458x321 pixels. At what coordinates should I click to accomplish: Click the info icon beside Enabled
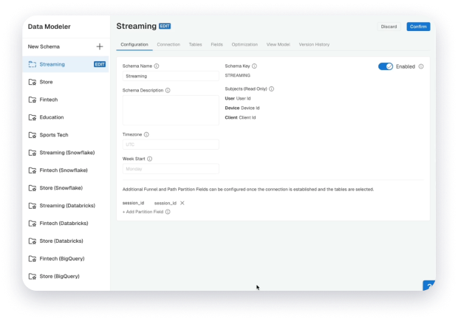pyautogui.click(x=421, y=66)
